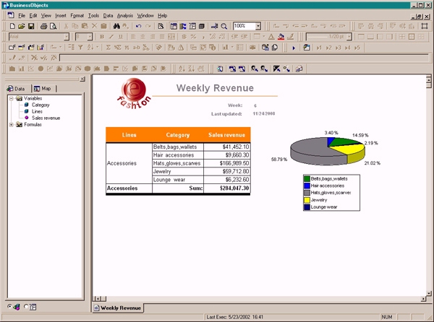Collapse the Variables tree node
Image resolution: width=434 pixels, height=322 pixels.
click(11, 98)
